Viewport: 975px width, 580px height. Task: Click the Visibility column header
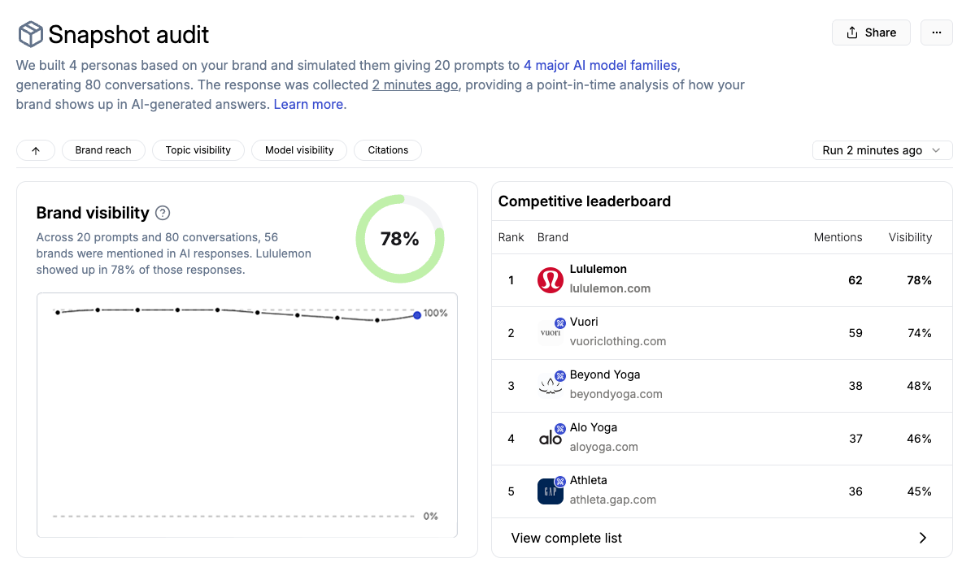coord(910,237)
